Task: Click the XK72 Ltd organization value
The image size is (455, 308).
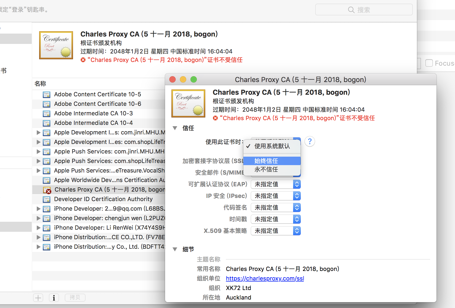Action: pyautogui.click(x=238, y=288)
